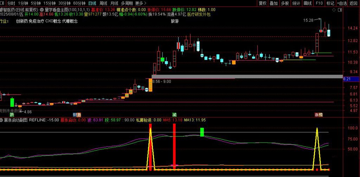This screenshot has width=360, height=177.
Task: Expand the sub-chart indicator dropdown arrow
Action: point(2,120)
